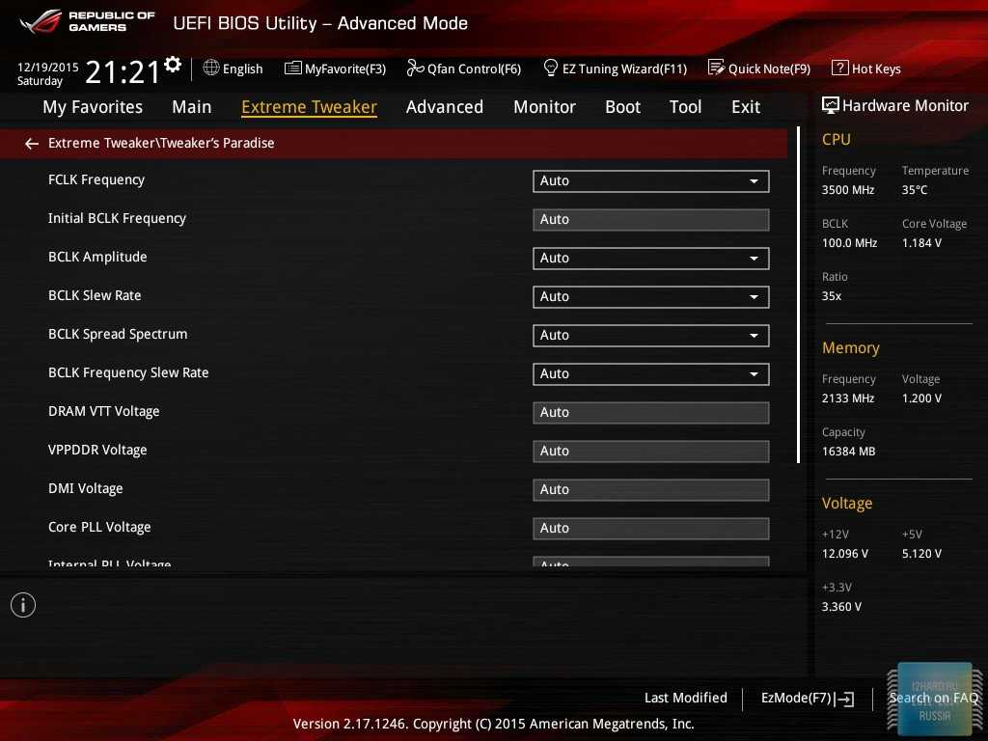The height and width of the screenshot is (741, 988).
Task: Click the Initial BCLK Frequency input field
Action: pyautogui.click(x=650, y=220)
